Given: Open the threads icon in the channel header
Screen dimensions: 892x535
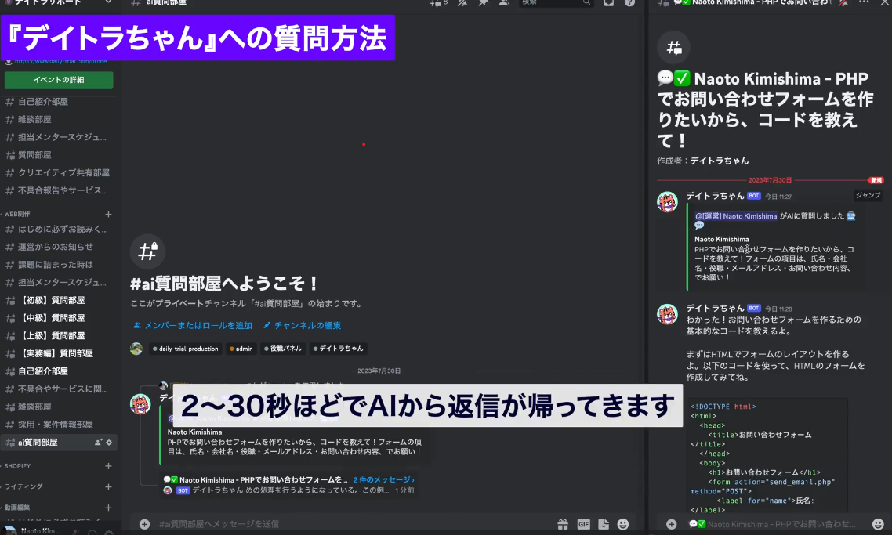Looking at the screenshot, I should [437, 3].
